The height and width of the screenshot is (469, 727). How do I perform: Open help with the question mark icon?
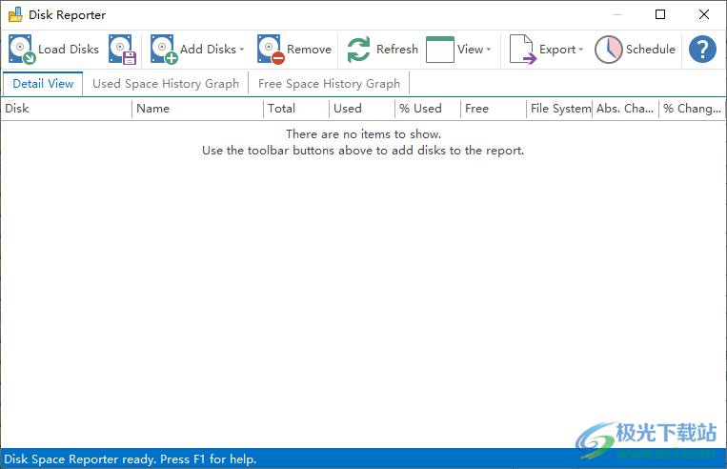coord(702,50)
